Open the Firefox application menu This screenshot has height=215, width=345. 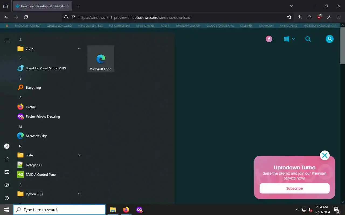point(339,17)
